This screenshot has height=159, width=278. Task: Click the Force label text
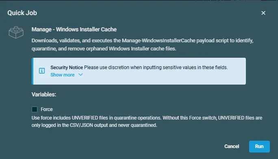coord(47,109)
